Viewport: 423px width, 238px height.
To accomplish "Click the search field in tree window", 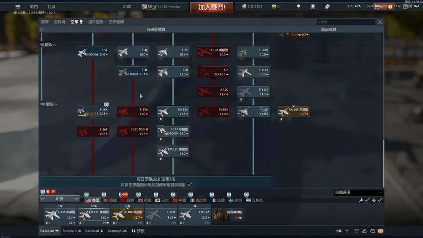I will tap(346, 22).
